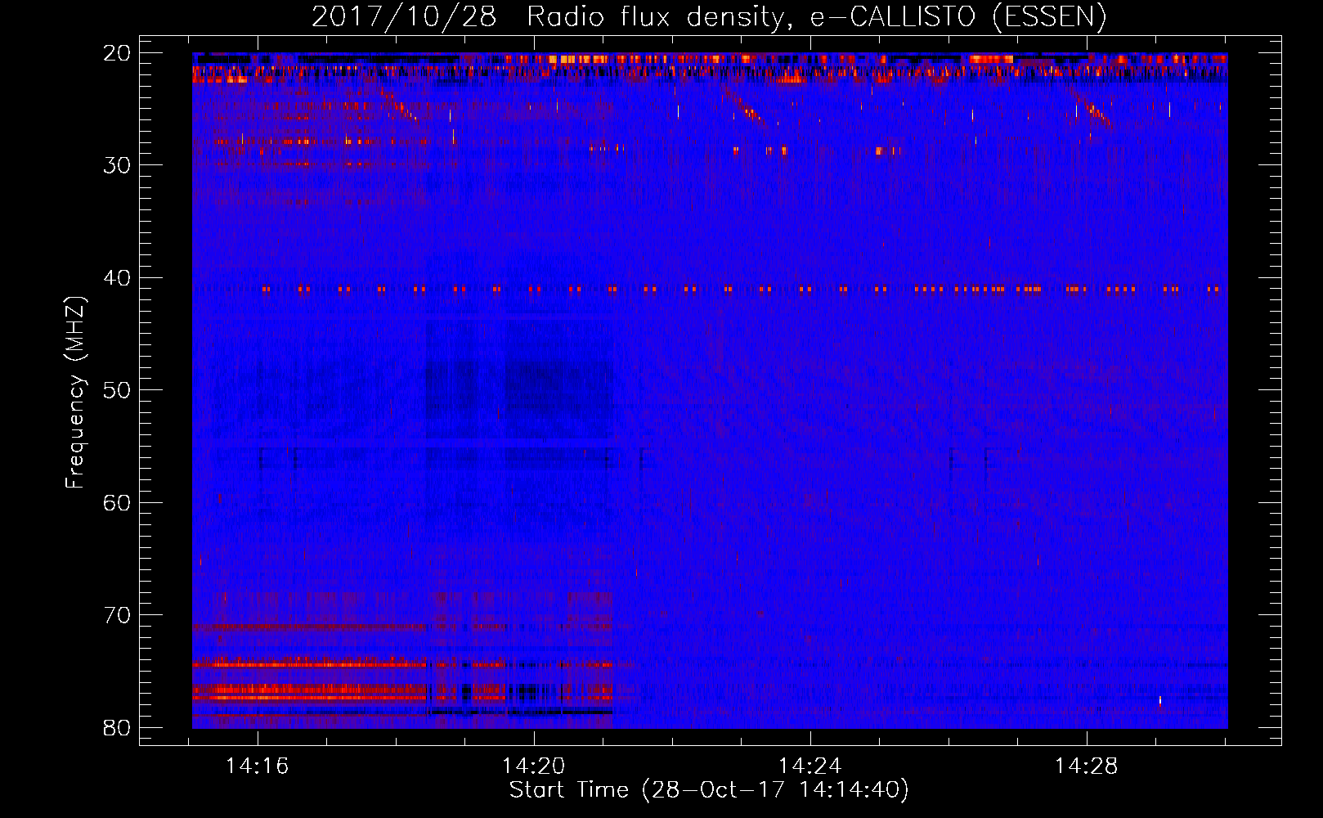1323x818 pixels.
Task: Click the 'e-CALLISTO (ESSEN)' title text
Action: click(958, 16)
